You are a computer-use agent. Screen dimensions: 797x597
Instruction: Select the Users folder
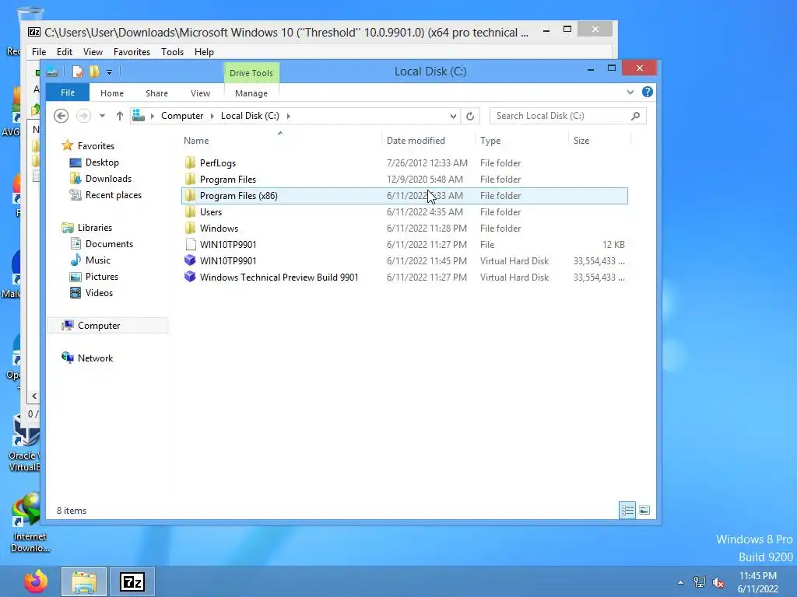[x=405, y=211]
